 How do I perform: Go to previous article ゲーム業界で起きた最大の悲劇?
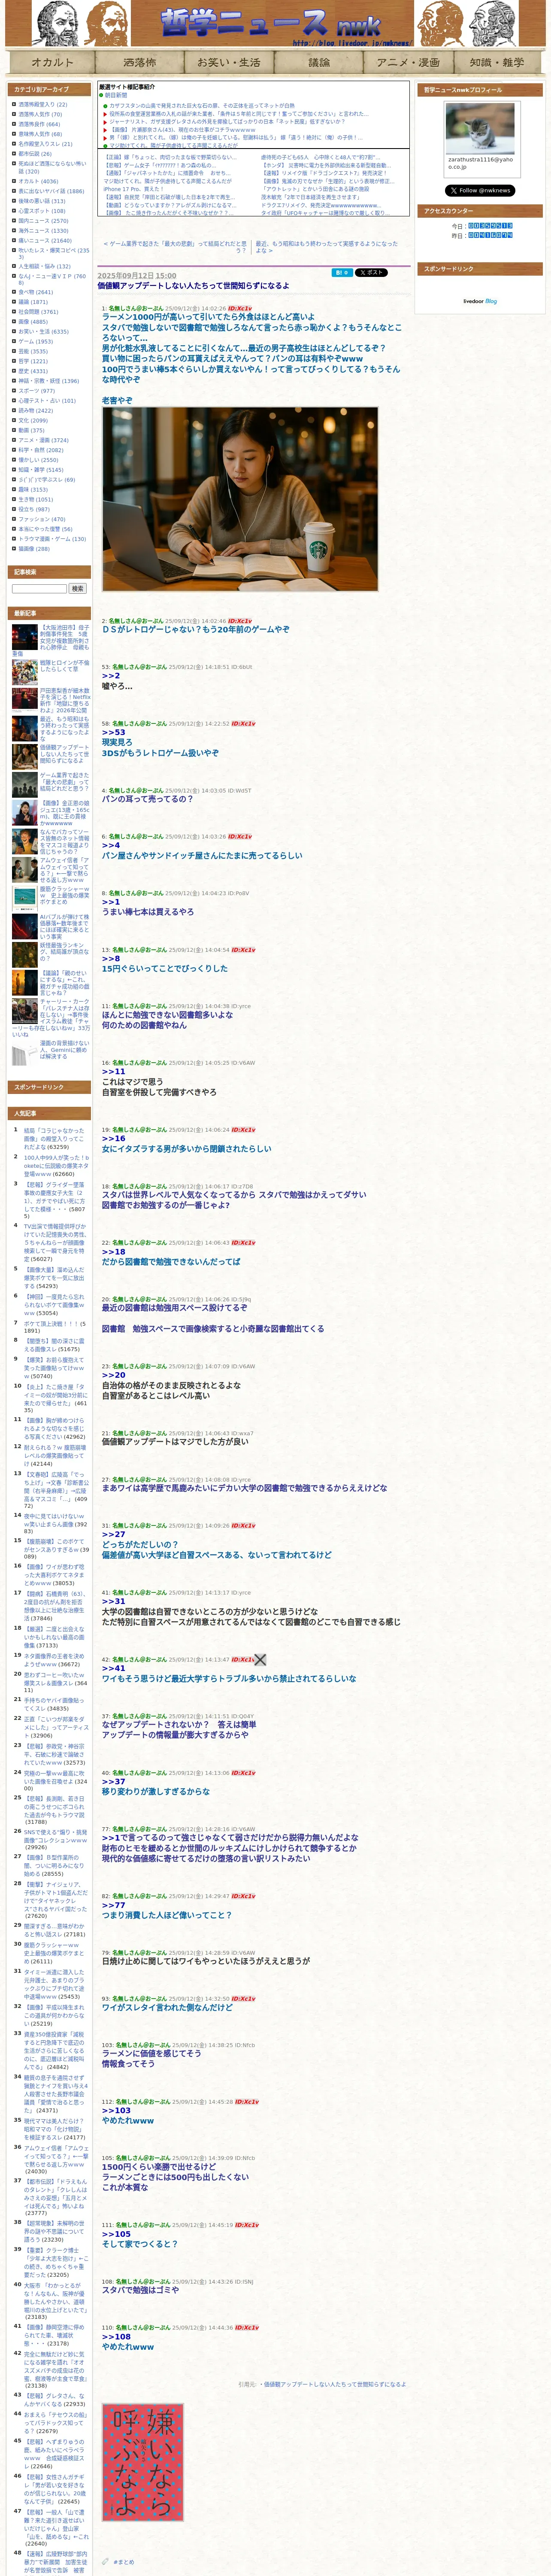click(175, 247)
